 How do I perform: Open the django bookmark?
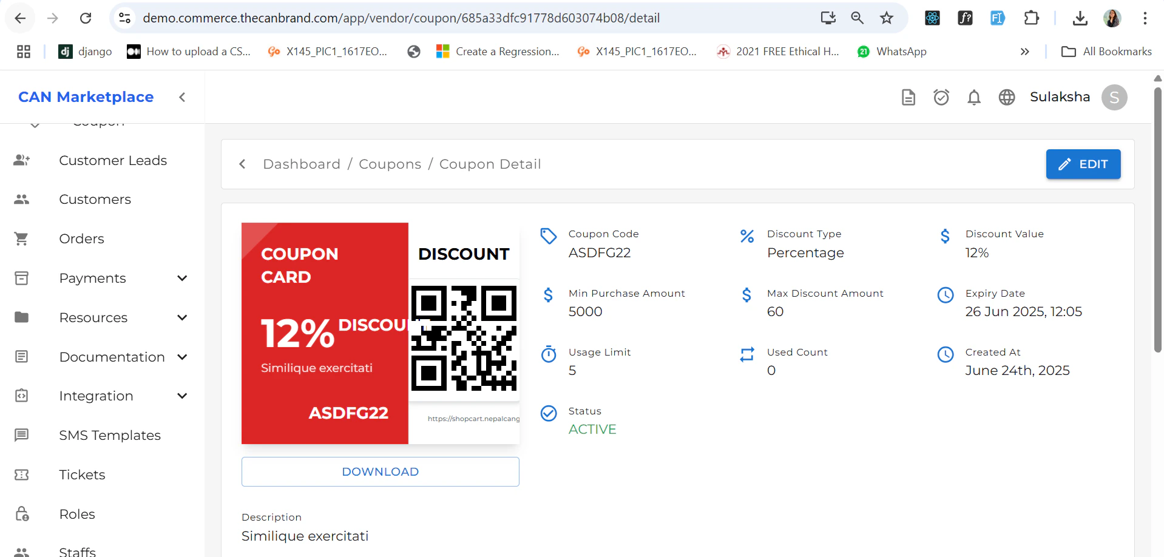tap(86, 52)
